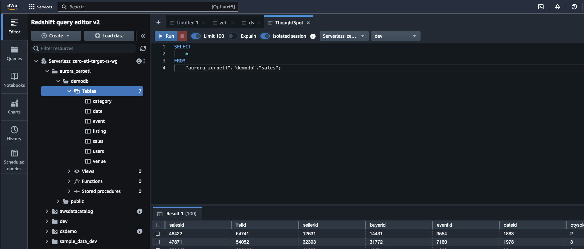Stop the running query with the red square
This screenshot has width=584, height=249.
click(x=182, y=36)
